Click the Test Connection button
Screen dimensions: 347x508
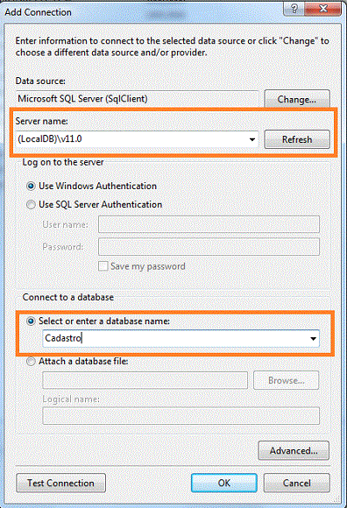tap(61, 483)
